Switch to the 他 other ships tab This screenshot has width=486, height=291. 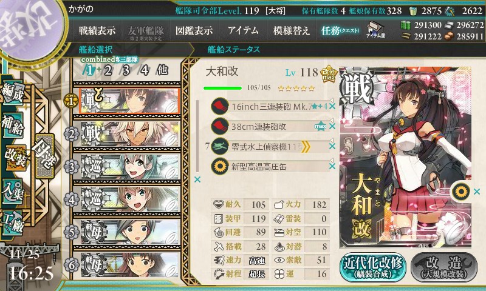pos(162,70)
